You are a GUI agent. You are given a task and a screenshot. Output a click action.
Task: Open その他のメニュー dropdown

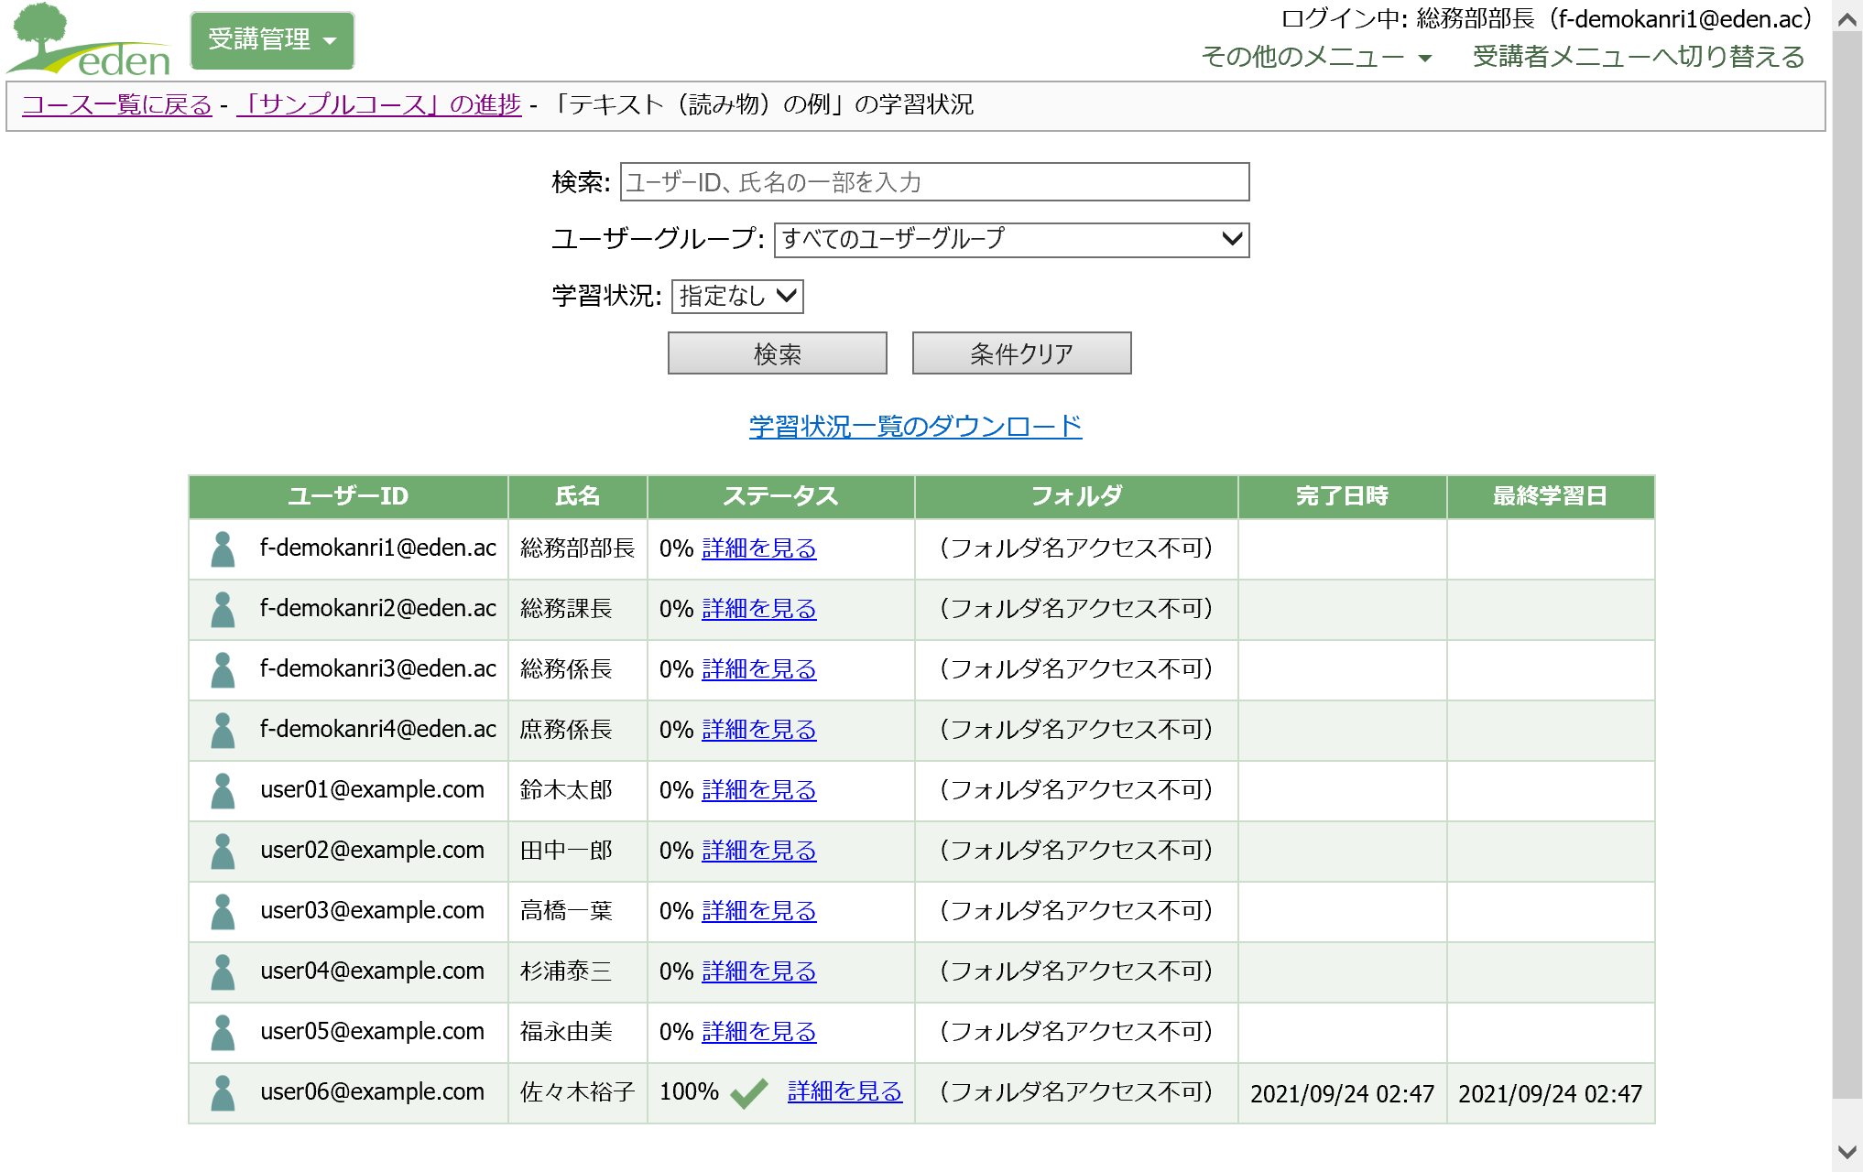point(1316,57)
